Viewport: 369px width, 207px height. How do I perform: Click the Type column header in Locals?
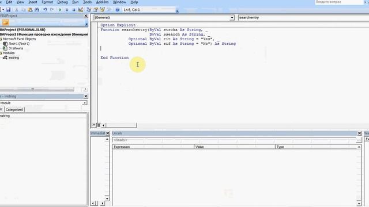pos(316,147)
